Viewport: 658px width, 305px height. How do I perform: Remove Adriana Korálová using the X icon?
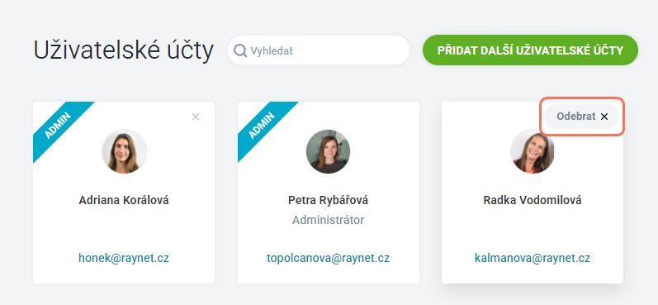pyautogui.click(x=196, y=117)
